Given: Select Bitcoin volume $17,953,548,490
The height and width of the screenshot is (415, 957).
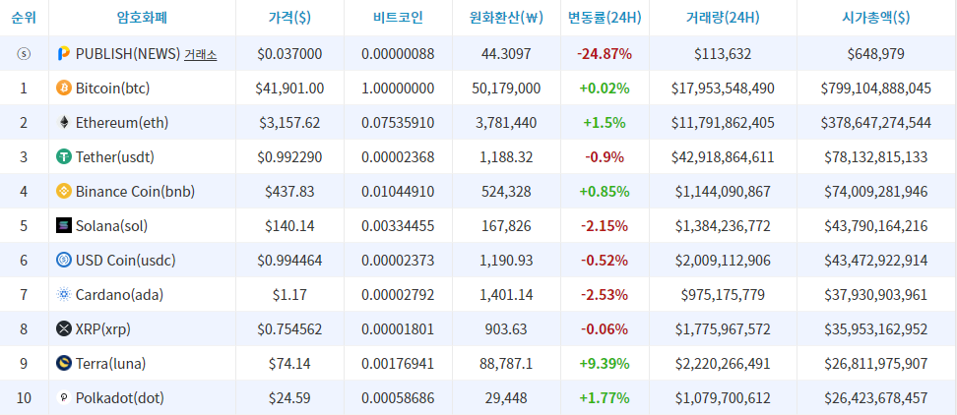Looking at the screenshot, I should [723, 89].
